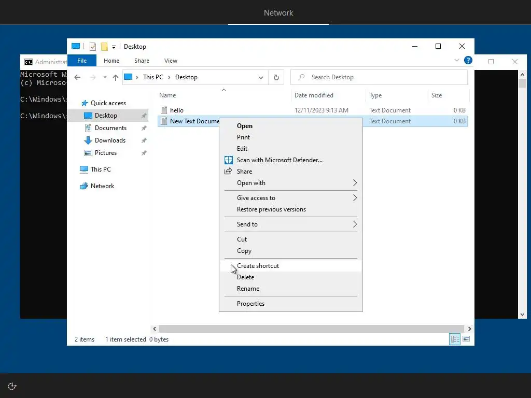
Task: Go back with the Back arrow
Action: [77, 77]
